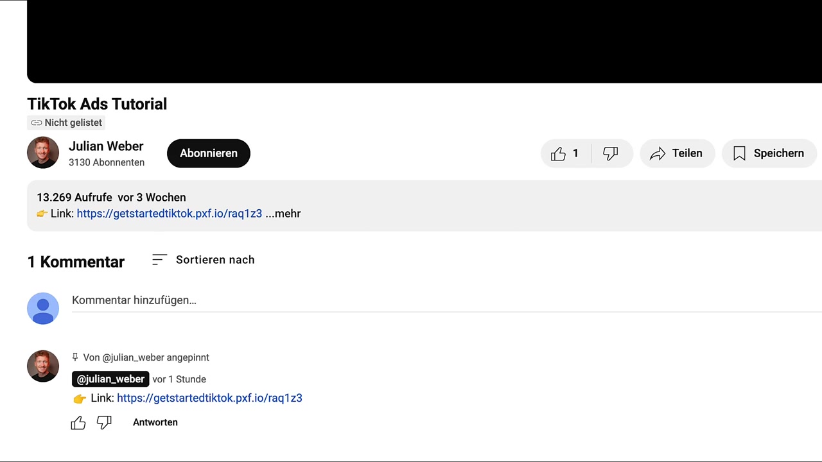Click the video player area
The image size is (822, 462).
point(424,41)
